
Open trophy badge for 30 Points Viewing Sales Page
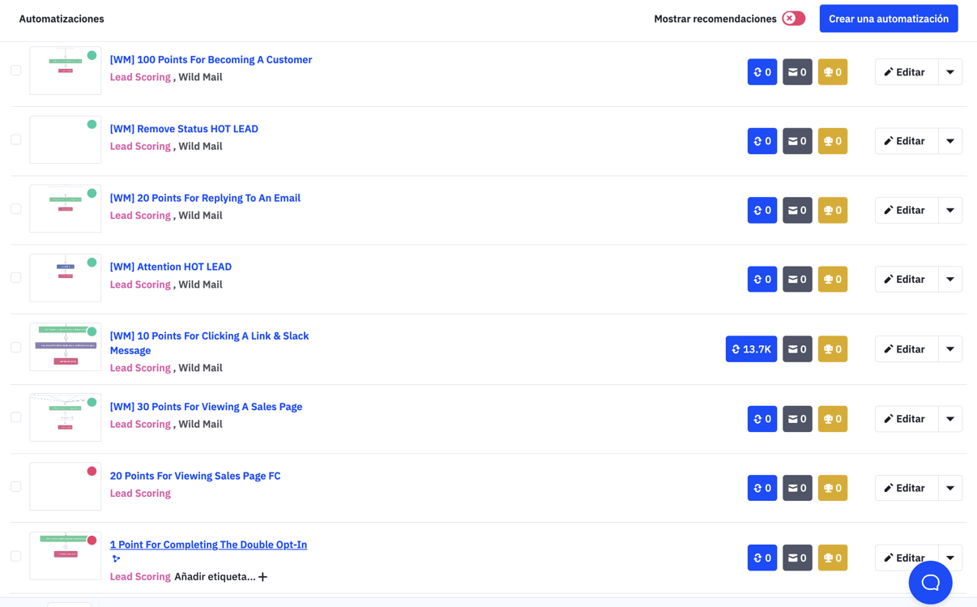click(833, 419)
